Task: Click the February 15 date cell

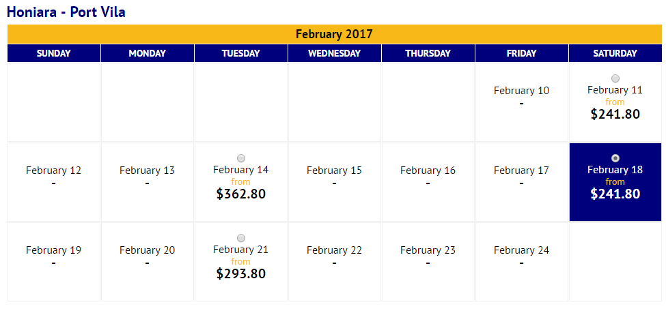Action: click(x=334, y=182)
